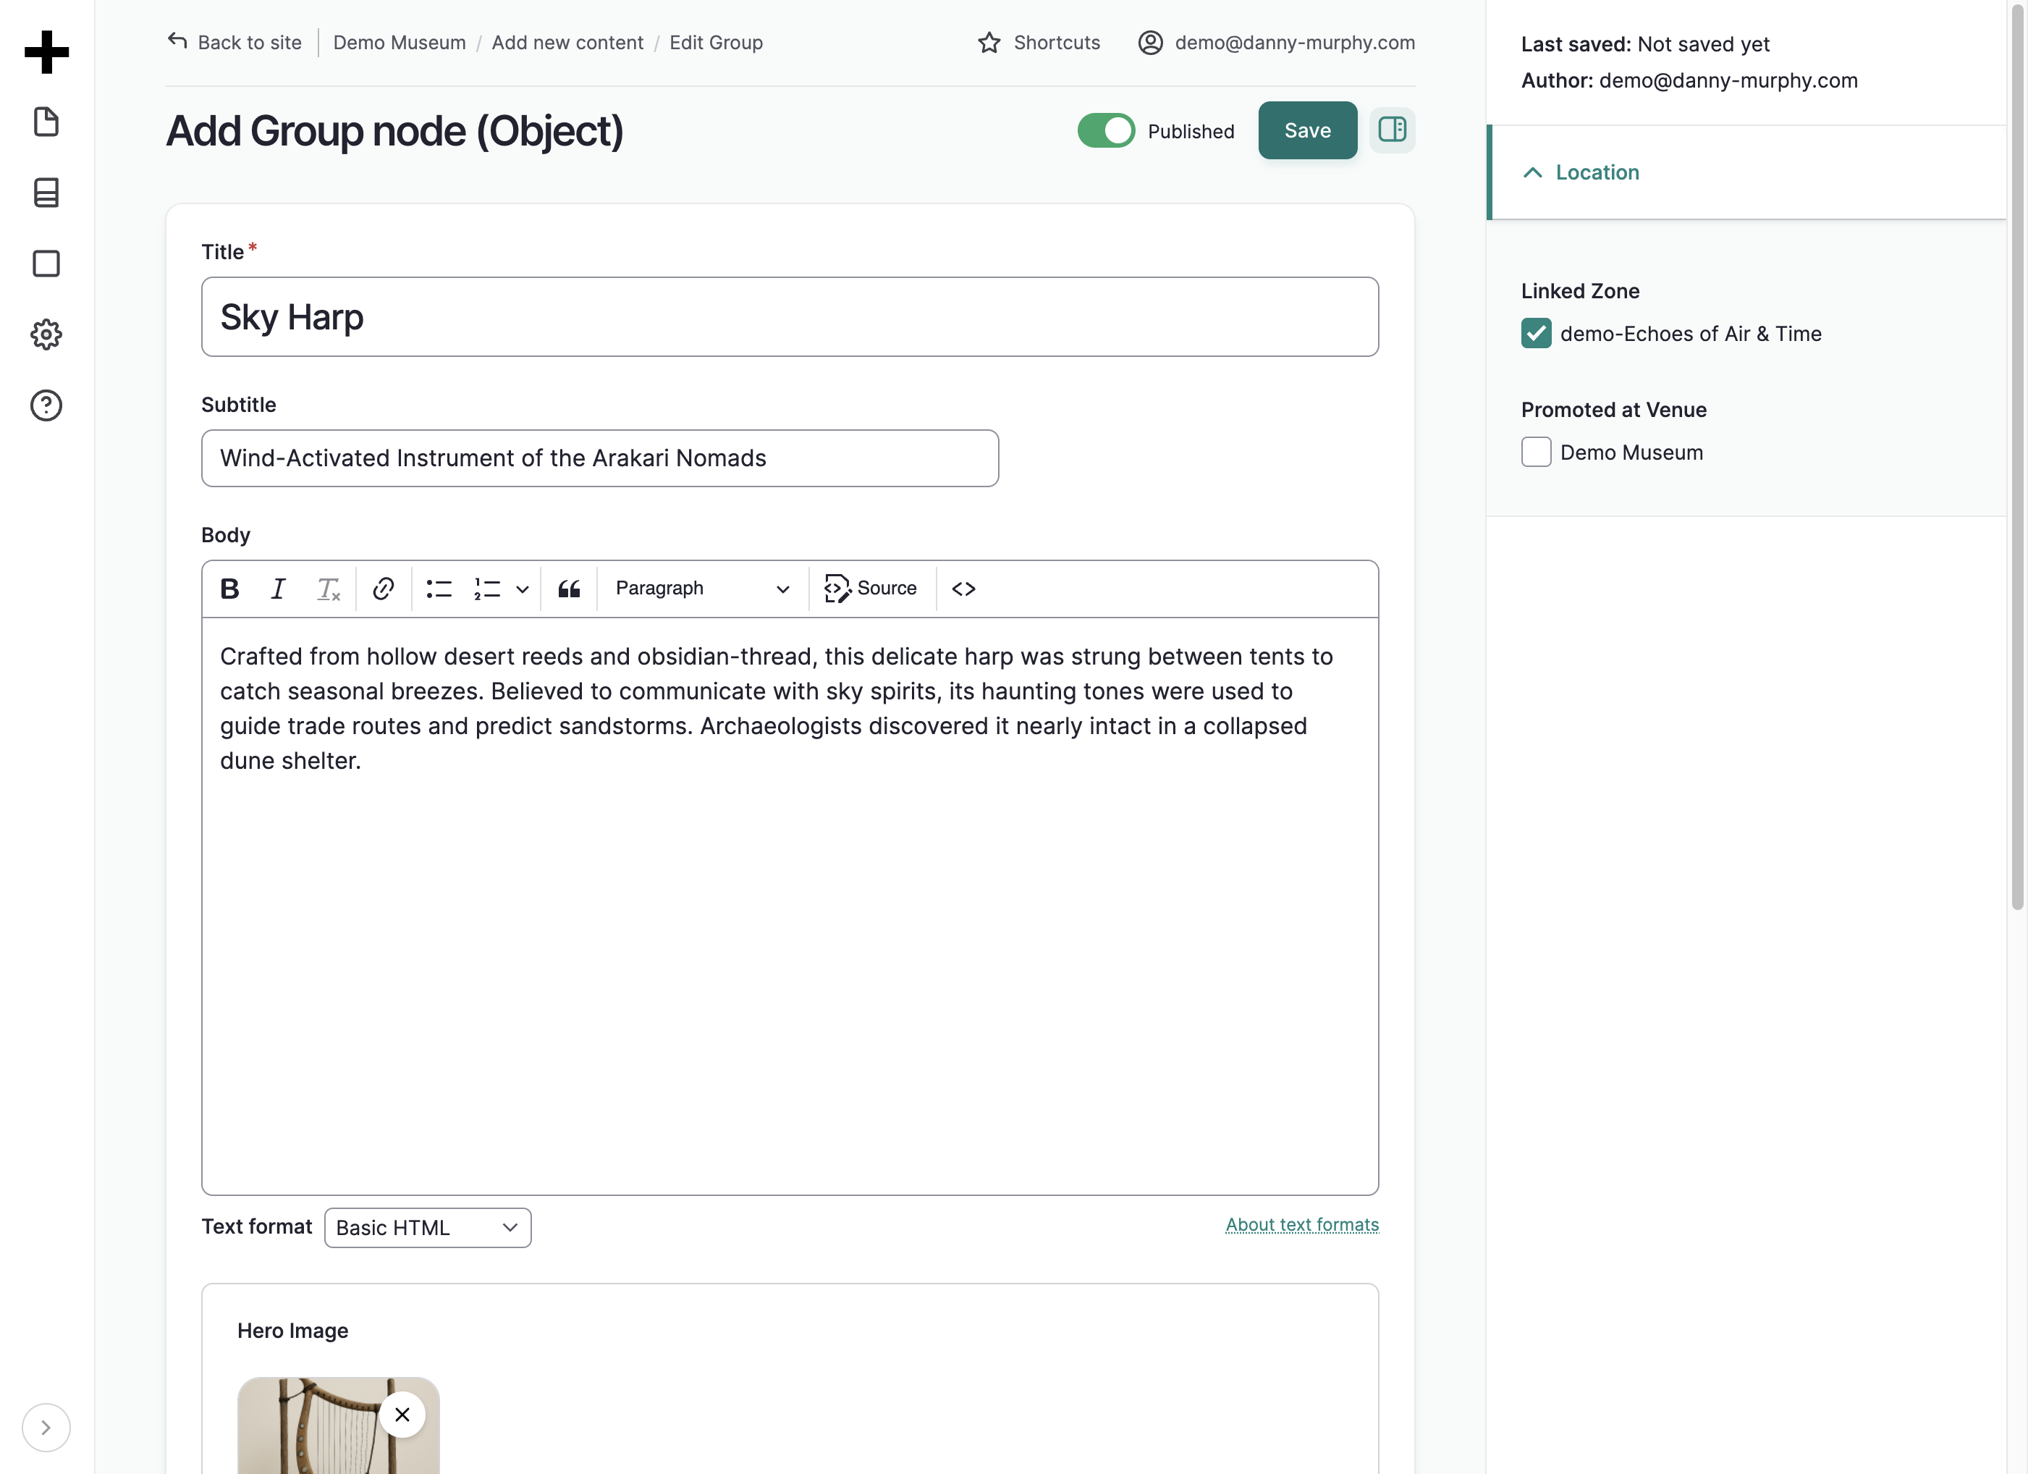Click the Save button
This screenshot has height=1474, width=2028.
1307,130
